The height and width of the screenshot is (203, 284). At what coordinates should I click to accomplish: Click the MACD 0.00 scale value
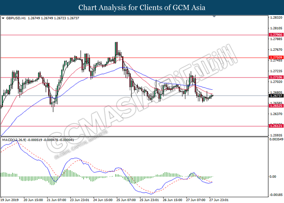tap(273, 177)
